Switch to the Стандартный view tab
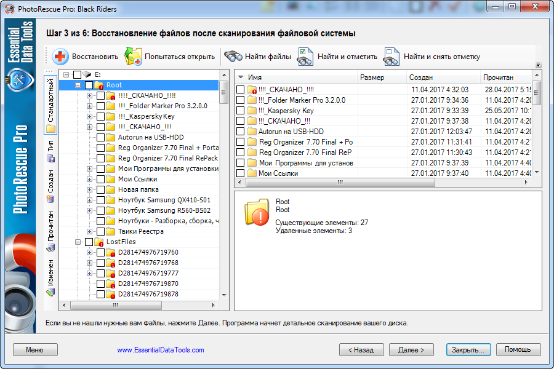The image size is (554, 369). point(50,105)
